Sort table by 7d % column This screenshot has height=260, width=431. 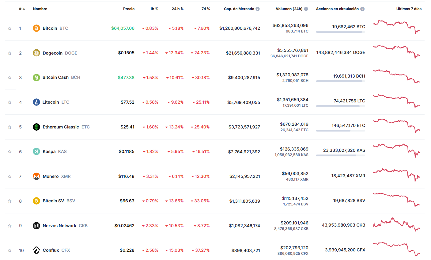tap(206, 9)
